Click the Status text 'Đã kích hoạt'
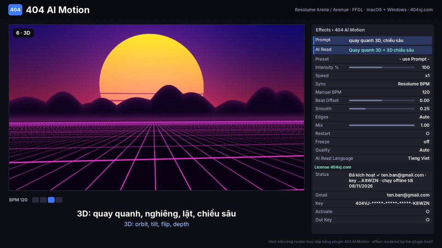Viewport: 442px width, 248px height. click(x=362, y=175)
